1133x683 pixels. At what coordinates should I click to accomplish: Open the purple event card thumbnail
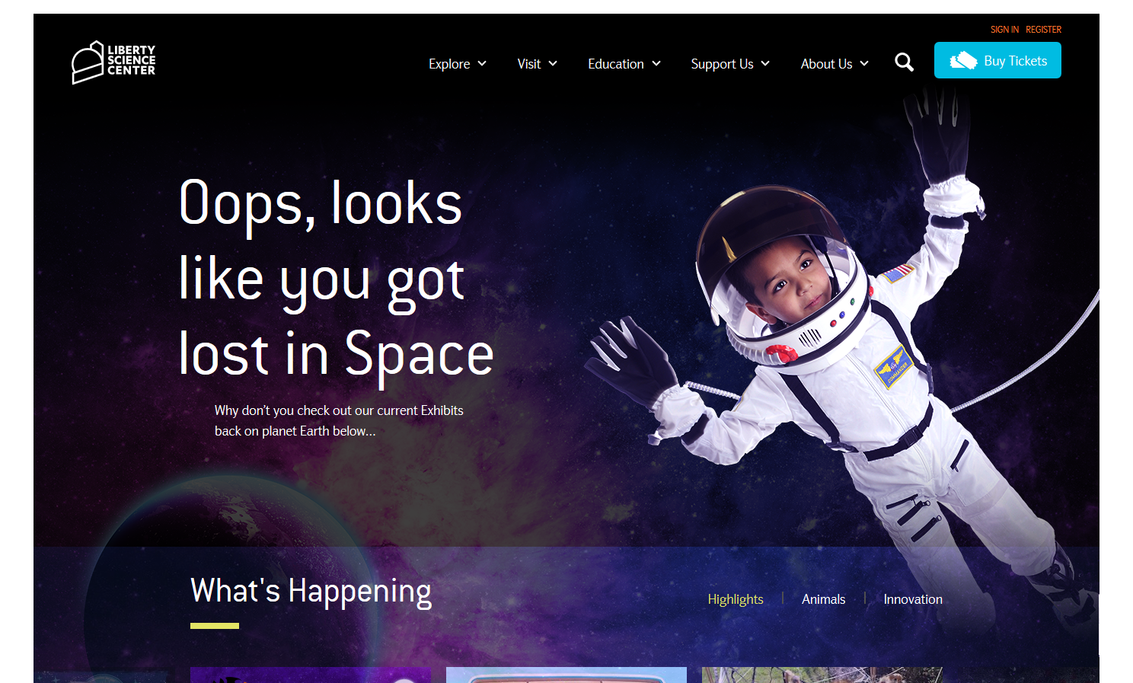[x=310, y=675]
